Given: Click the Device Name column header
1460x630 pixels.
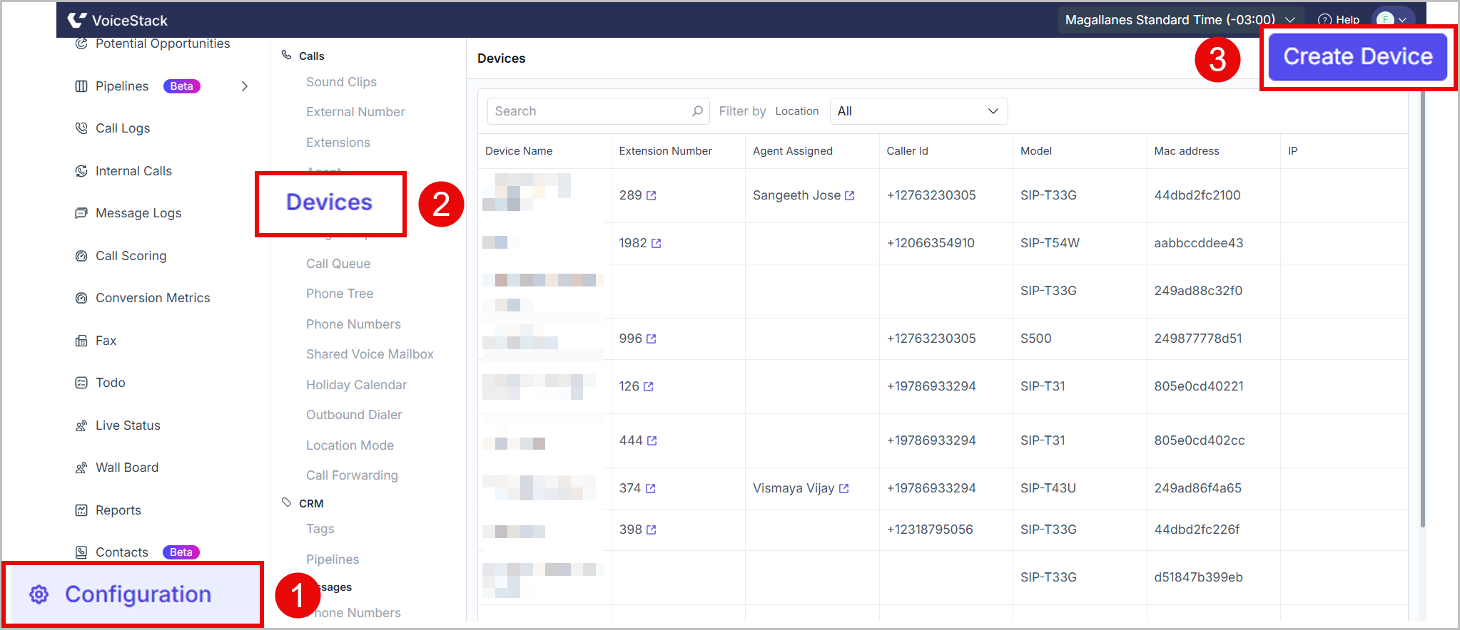Looking at the screenshot, I should 519,151.
